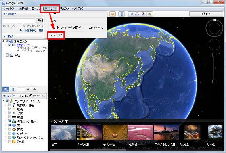The height and width of the screenshot is (153, 226).
Task: Collapse the Search panel triangle
Action: pyautogui.click(x=4, y=14)
